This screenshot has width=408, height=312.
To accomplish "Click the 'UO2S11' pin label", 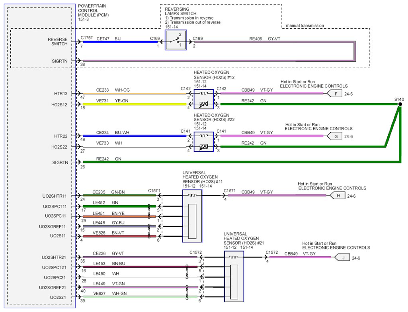I will coord(58,235).
